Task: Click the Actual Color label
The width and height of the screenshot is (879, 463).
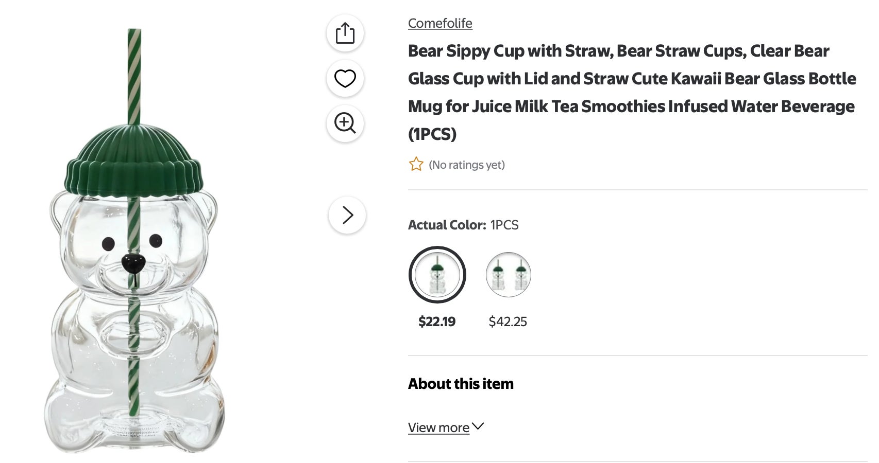Action: pos(447,225)
